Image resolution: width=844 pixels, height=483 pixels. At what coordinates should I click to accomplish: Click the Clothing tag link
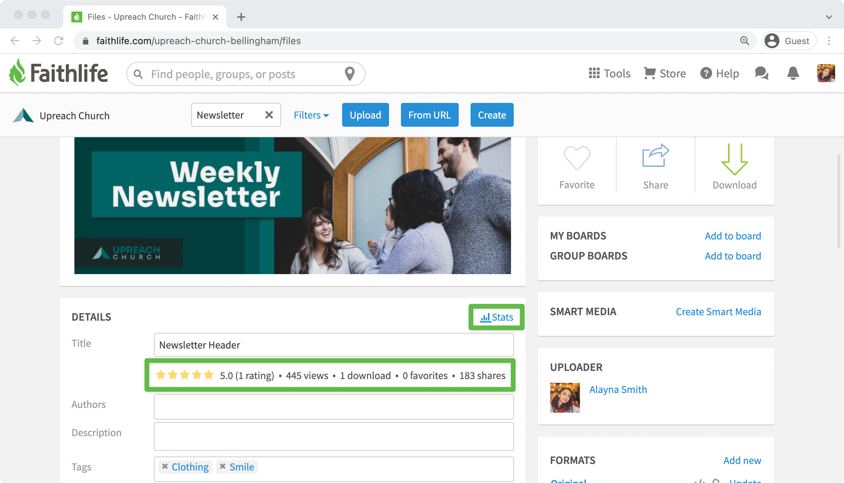click(x=190, y=467)
